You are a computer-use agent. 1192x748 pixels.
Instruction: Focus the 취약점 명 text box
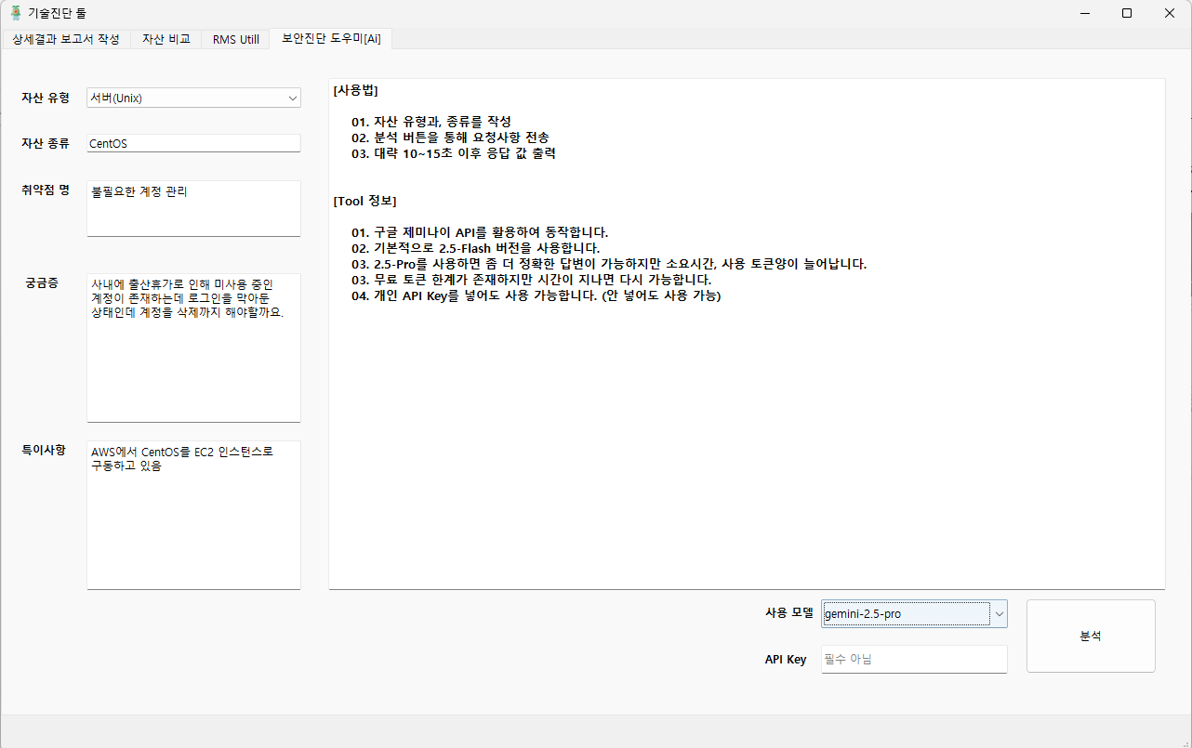(193, 208)
